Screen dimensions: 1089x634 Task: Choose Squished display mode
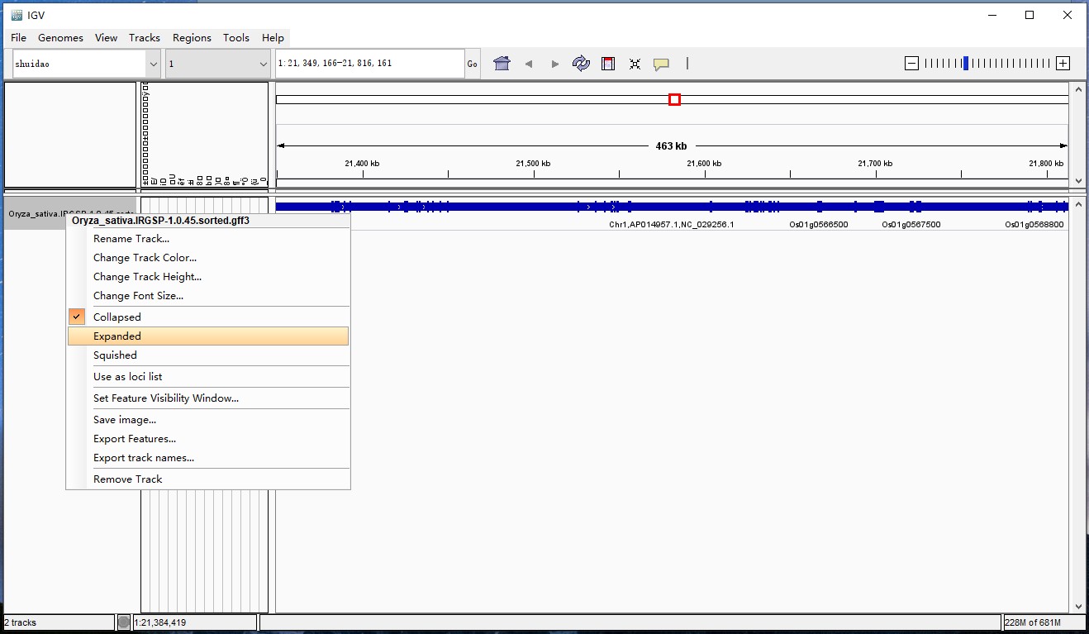point(209,355)
